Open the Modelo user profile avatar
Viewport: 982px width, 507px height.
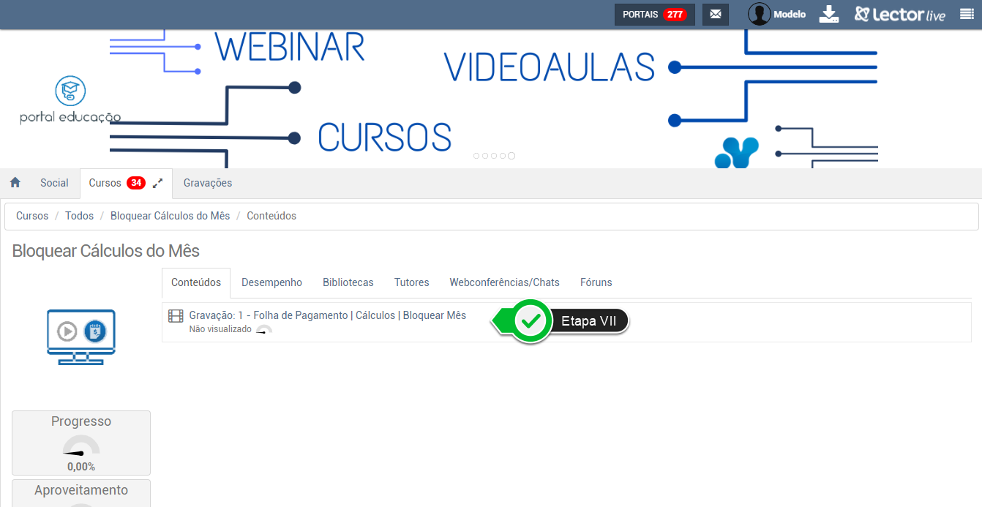coord(760,15)
